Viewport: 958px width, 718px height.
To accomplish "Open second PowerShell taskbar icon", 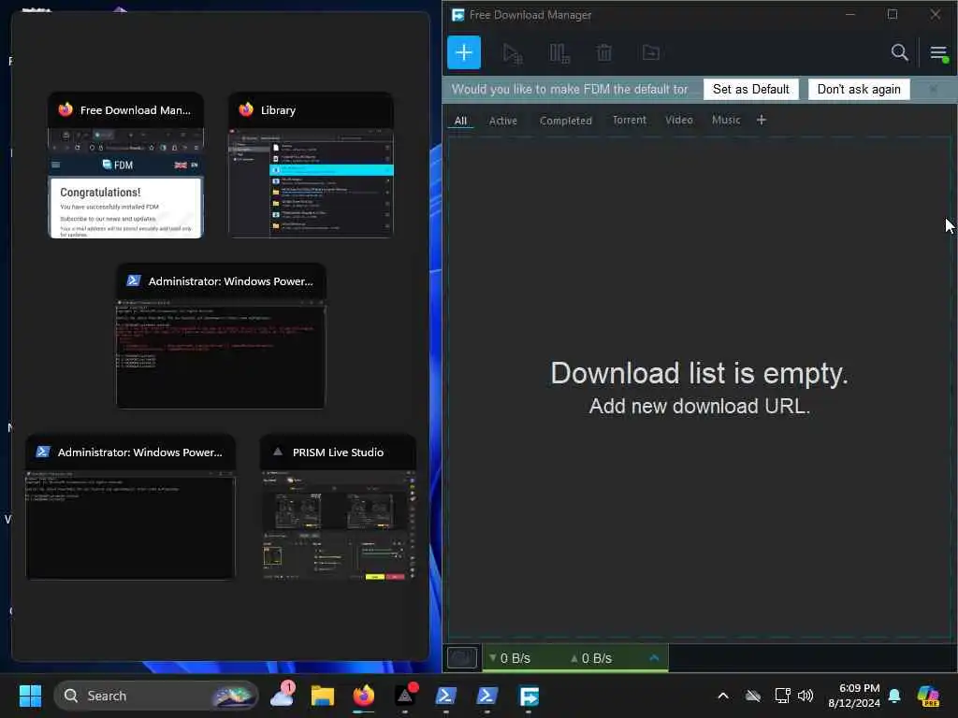I will (486, 696).
